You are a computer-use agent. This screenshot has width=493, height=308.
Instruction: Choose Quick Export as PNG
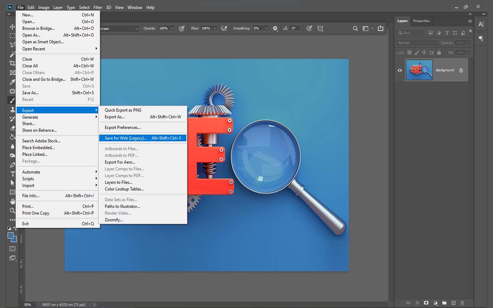(x=143, y=110)
